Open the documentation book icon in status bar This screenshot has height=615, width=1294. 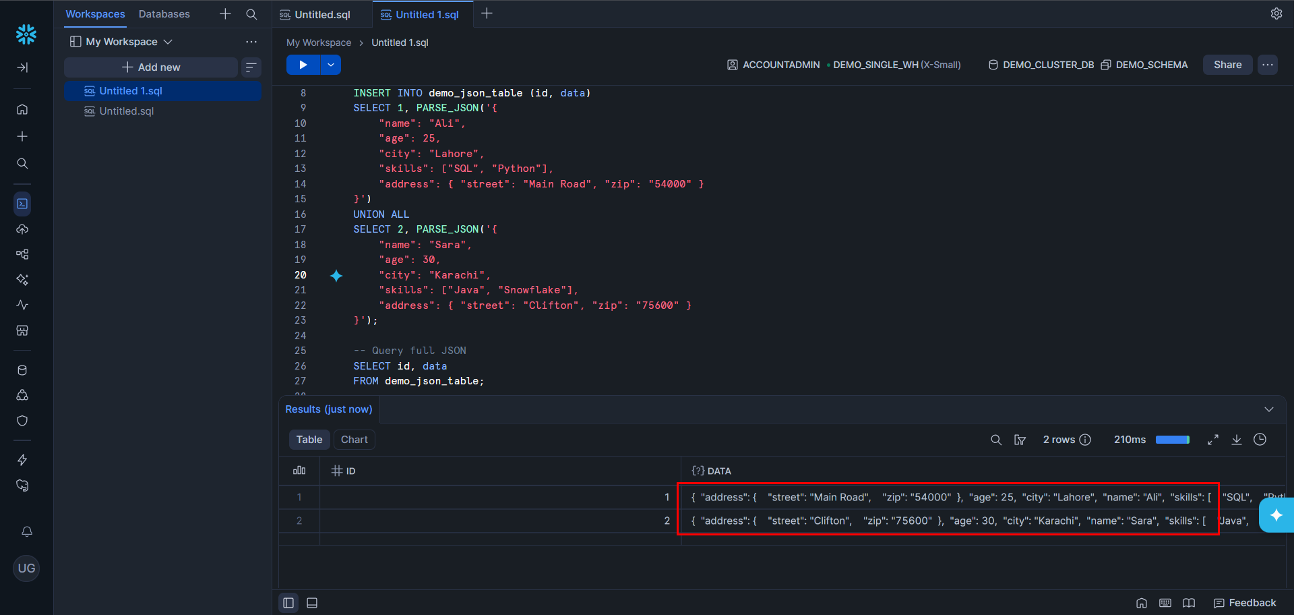(x=1189, y=603)
